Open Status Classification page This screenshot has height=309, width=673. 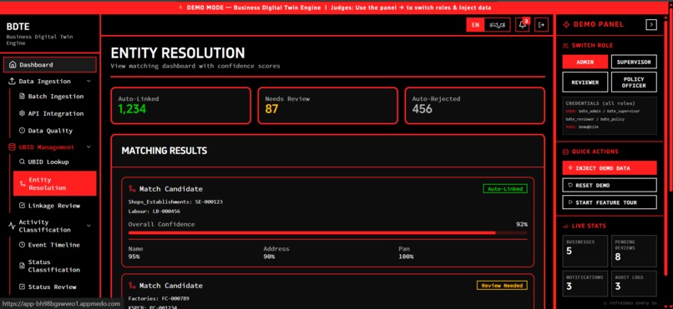pyautogui.click(x=55, y=266)
